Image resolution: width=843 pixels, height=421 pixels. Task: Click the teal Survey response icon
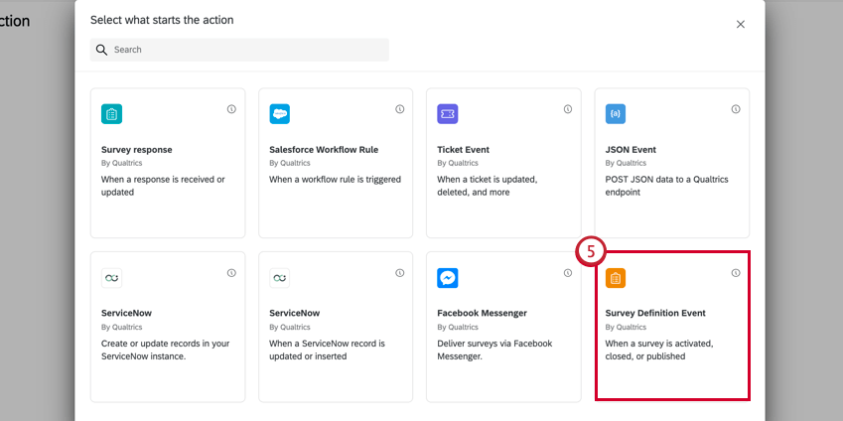pos(112,114)
